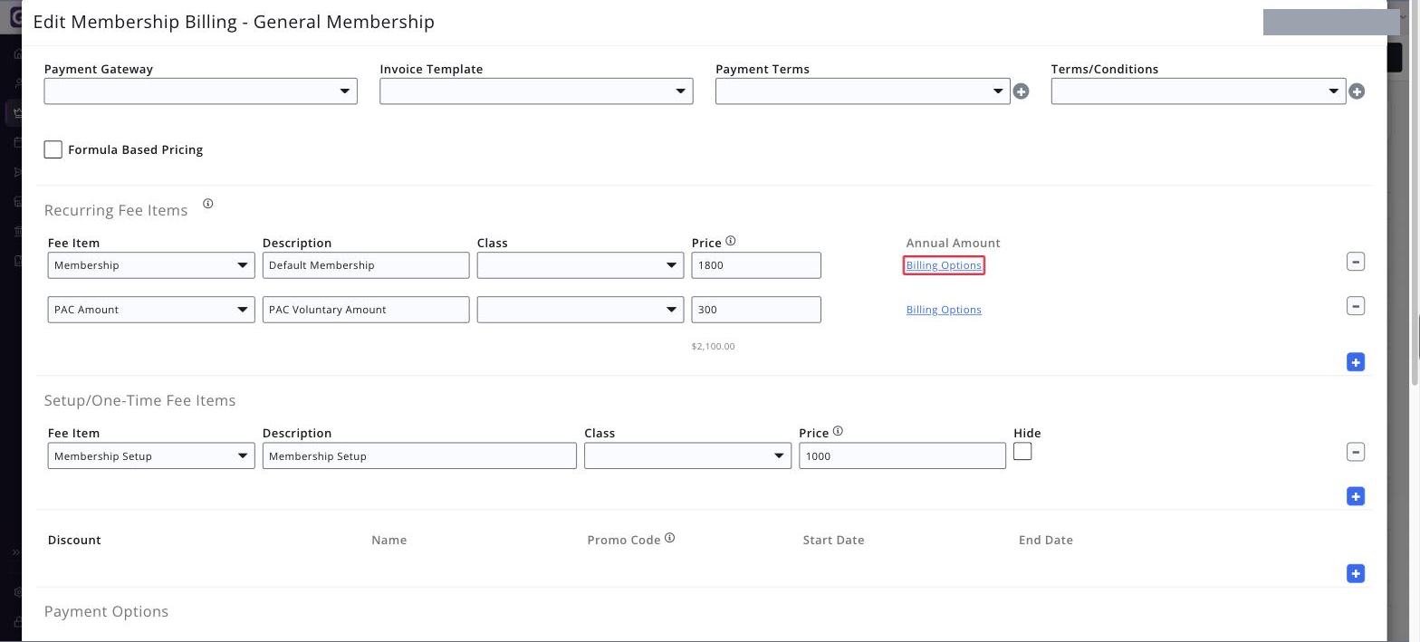Add new Terms/Conditions with plus icon
The image size is (1420, 642).
[1357, 91]
